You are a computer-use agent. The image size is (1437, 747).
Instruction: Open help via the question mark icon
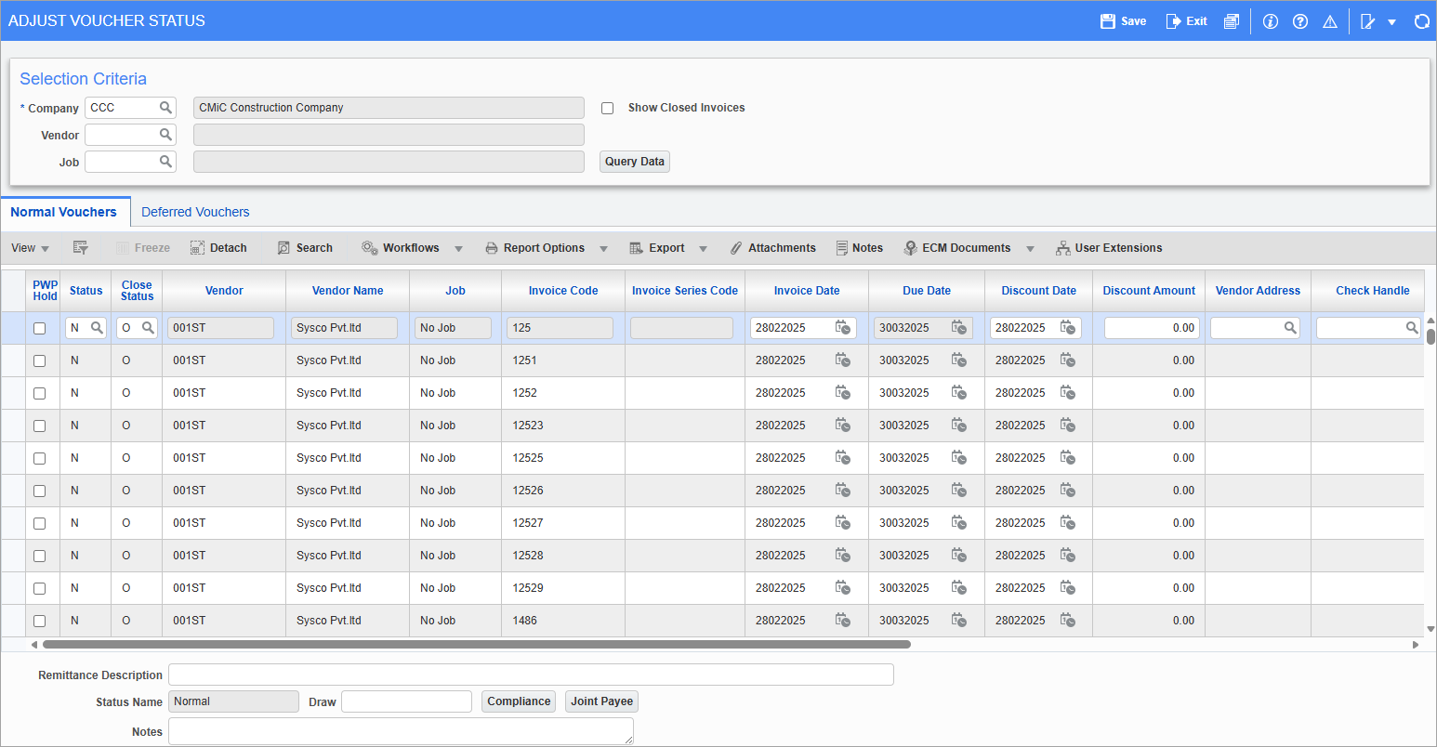pyautogui.click(x=1299, y=20)
